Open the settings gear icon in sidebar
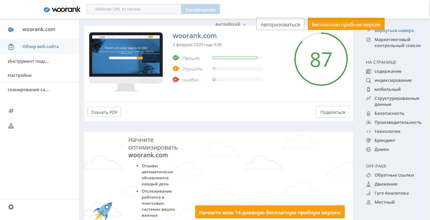430x220 pixels. tap(11, 207)
